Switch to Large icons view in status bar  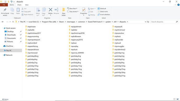pyautogui.click(x=178, y=99)
